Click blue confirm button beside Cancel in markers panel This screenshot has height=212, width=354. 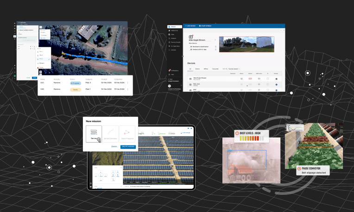point(35,78)
